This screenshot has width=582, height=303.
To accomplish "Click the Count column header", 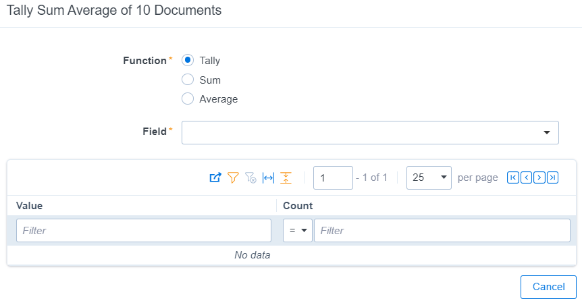I will click(298, 206).
